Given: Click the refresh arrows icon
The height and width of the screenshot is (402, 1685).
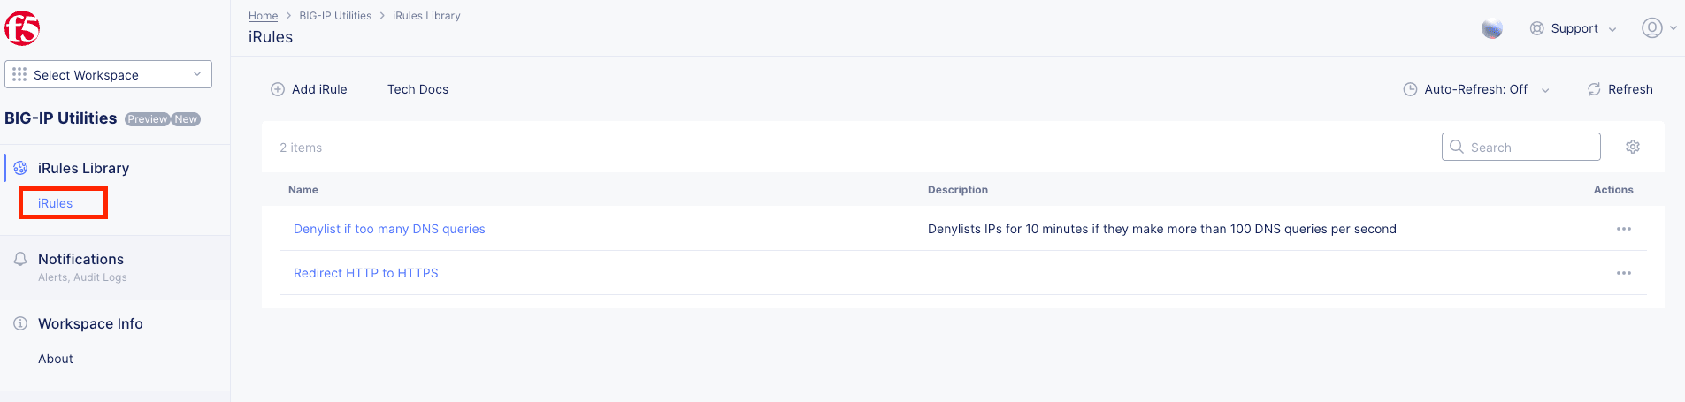Looking at the screenshot, I should [x=1594, y=89].
